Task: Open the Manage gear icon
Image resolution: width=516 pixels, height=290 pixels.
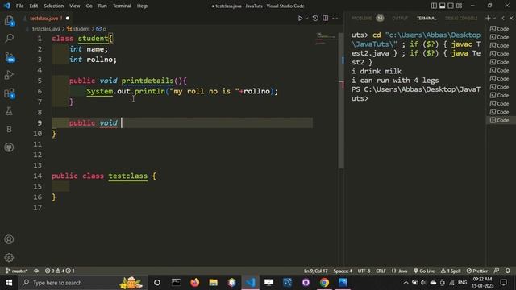Action: (x=9, y=257)
